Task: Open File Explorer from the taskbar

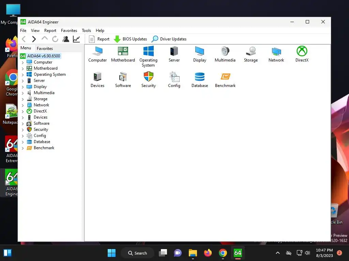Action: pyautogui.click(x=193, y=253)
